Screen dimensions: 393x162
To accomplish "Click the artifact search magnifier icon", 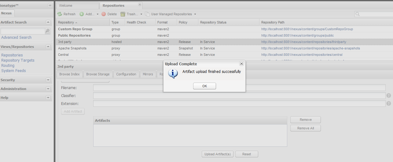I will pos(48,31).
